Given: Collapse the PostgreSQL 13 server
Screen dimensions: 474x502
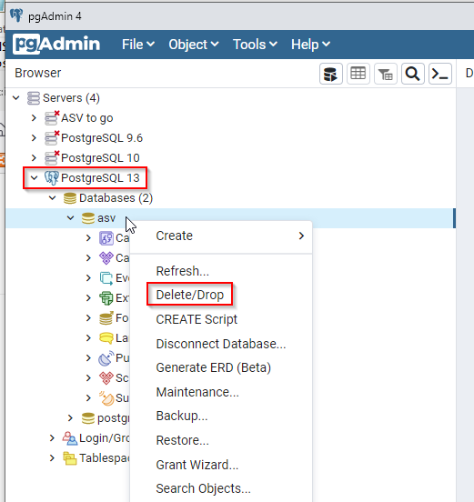Looking at the screenshot, I should 34,178.
